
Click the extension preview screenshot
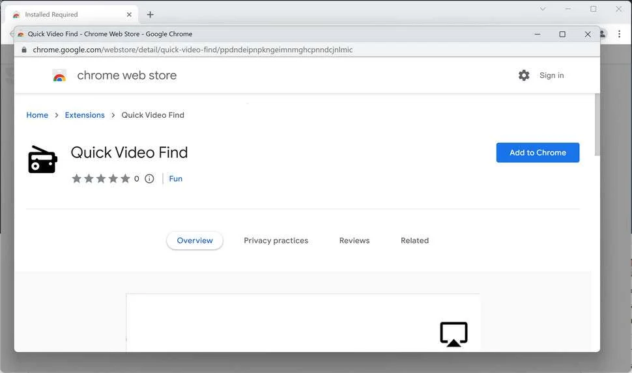(x=303, y=322)
